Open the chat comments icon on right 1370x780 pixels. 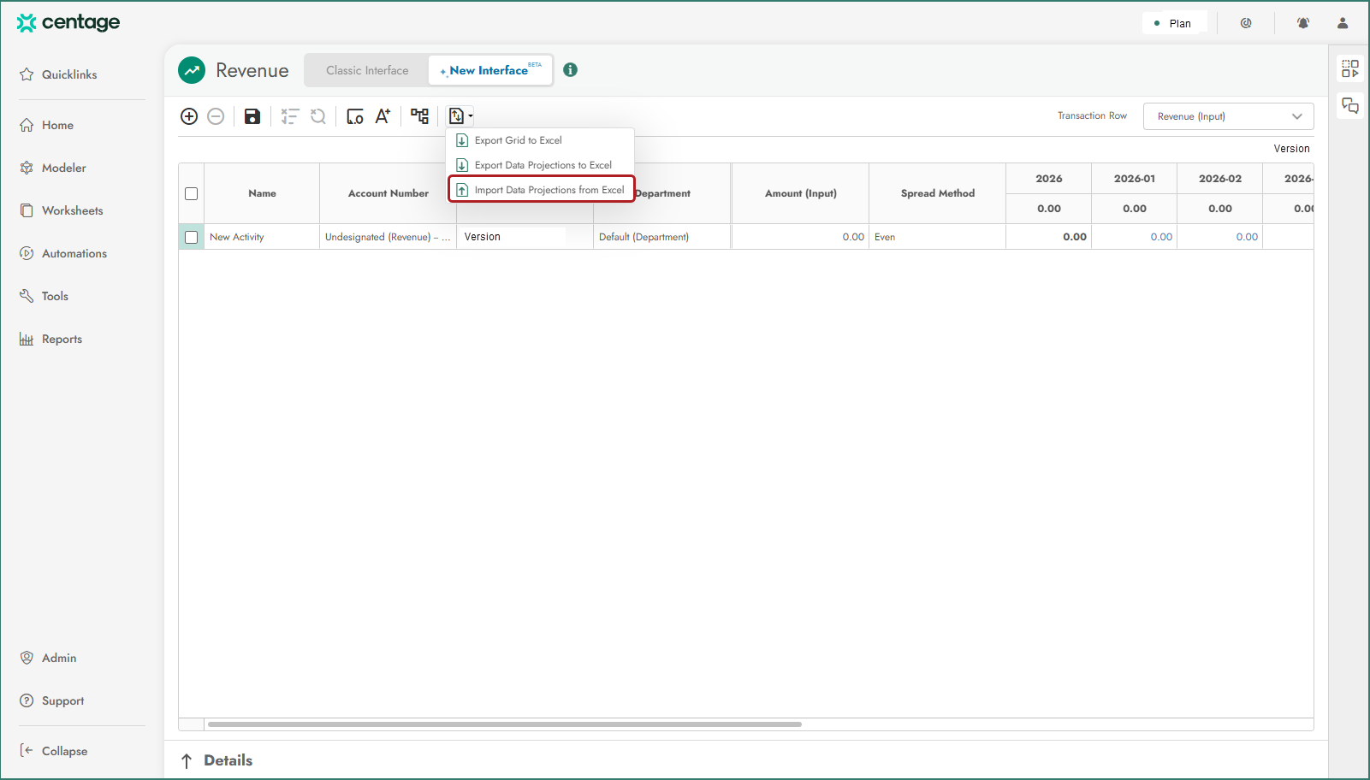click(x=1350, y=106)
